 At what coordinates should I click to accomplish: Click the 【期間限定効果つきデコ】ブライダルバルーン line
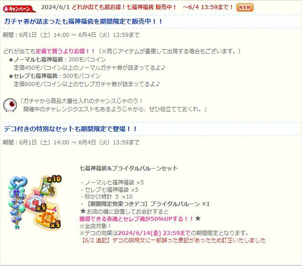[146, 204]
